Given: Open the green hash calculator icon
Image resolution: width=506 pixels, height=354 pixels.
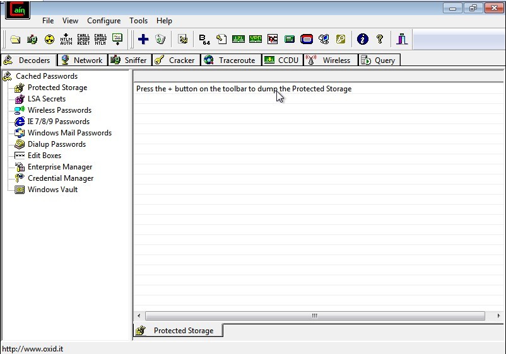Looking at the screenshot, I should pos(290,39).
